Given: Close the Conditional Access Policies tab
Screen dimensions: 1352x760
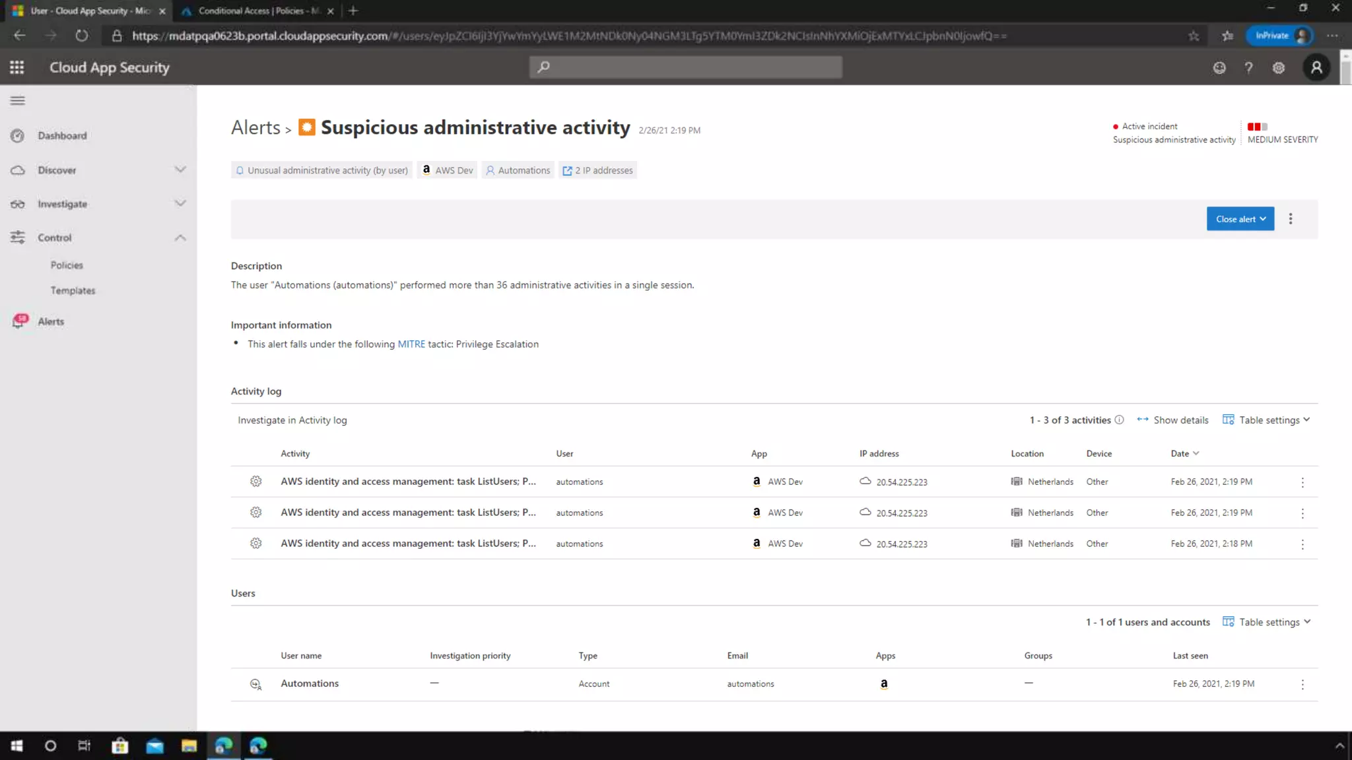Looking at the screenshot, I should 330,11.
